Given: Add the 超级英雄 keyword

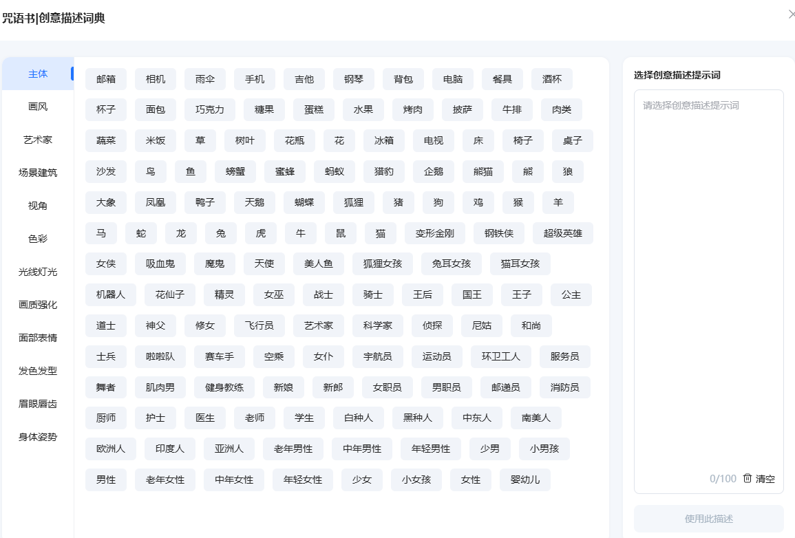Looking at the screenshot, I should coord(562,233).
